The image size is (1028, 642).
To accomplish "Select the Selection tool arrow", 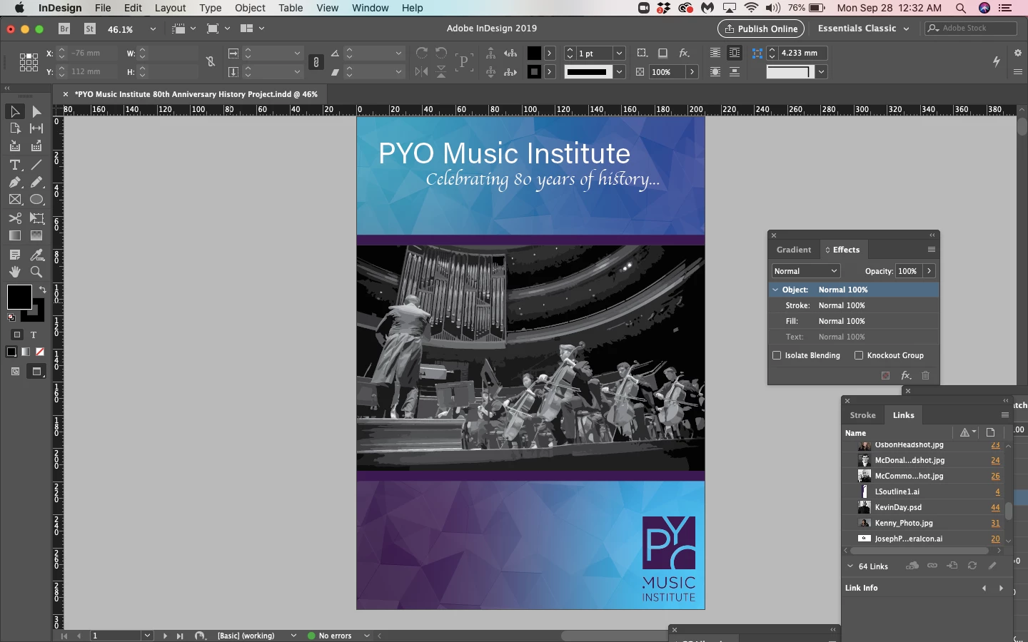I will click(14, 111).
